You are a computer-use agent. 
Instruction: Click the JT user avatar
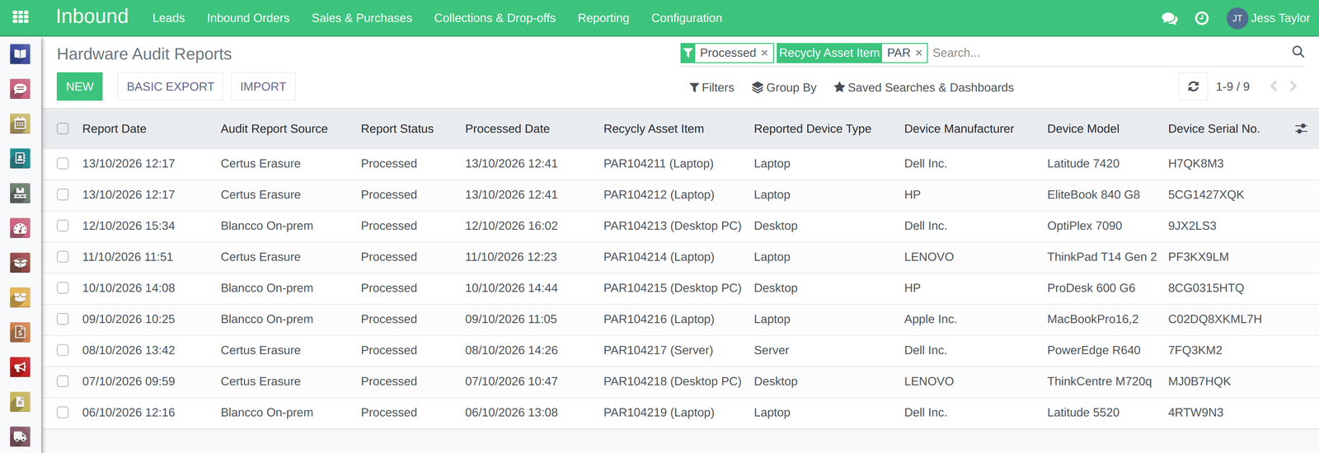pos(1237,18)
